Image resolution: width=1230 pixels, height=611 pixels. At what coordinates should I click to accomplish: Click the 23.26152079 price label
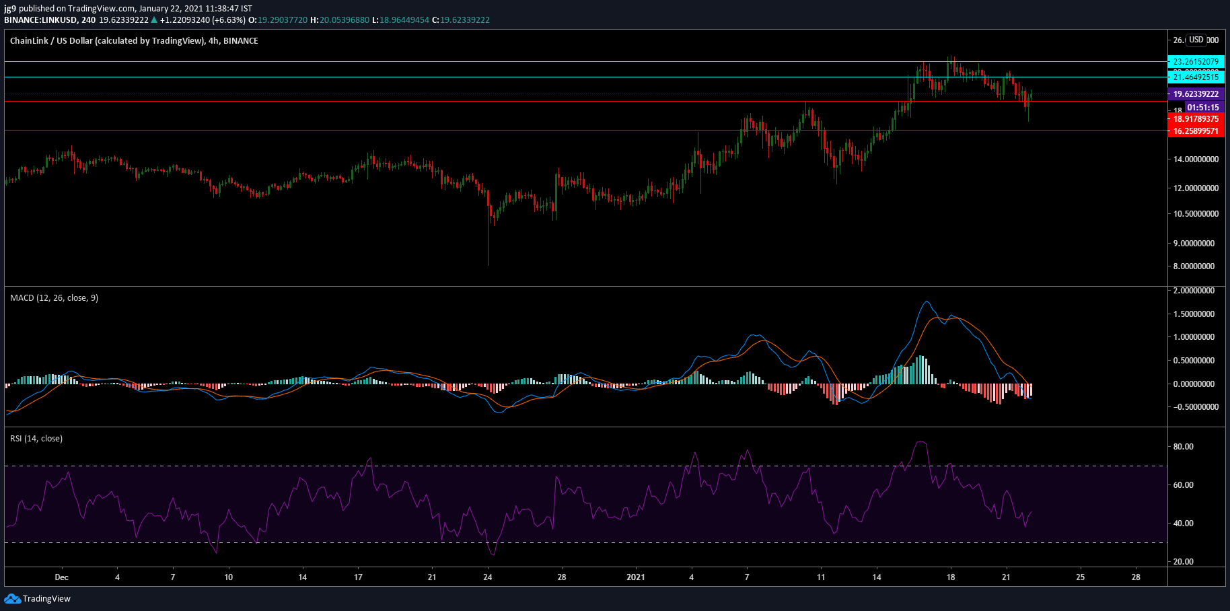(1196, 62)
